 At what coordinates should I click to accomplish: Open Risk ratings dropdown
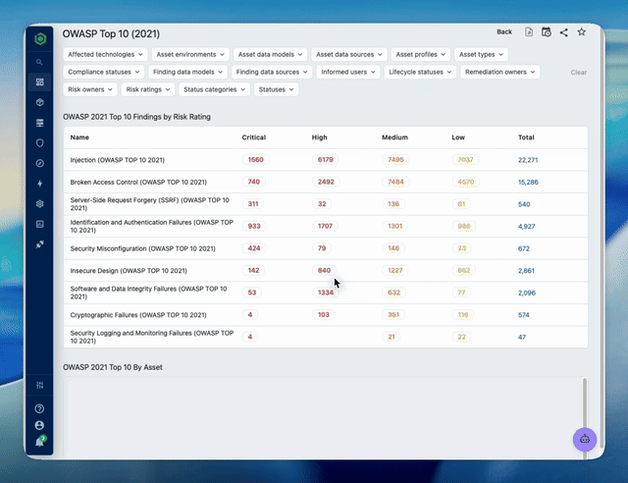tap(148, 89)
